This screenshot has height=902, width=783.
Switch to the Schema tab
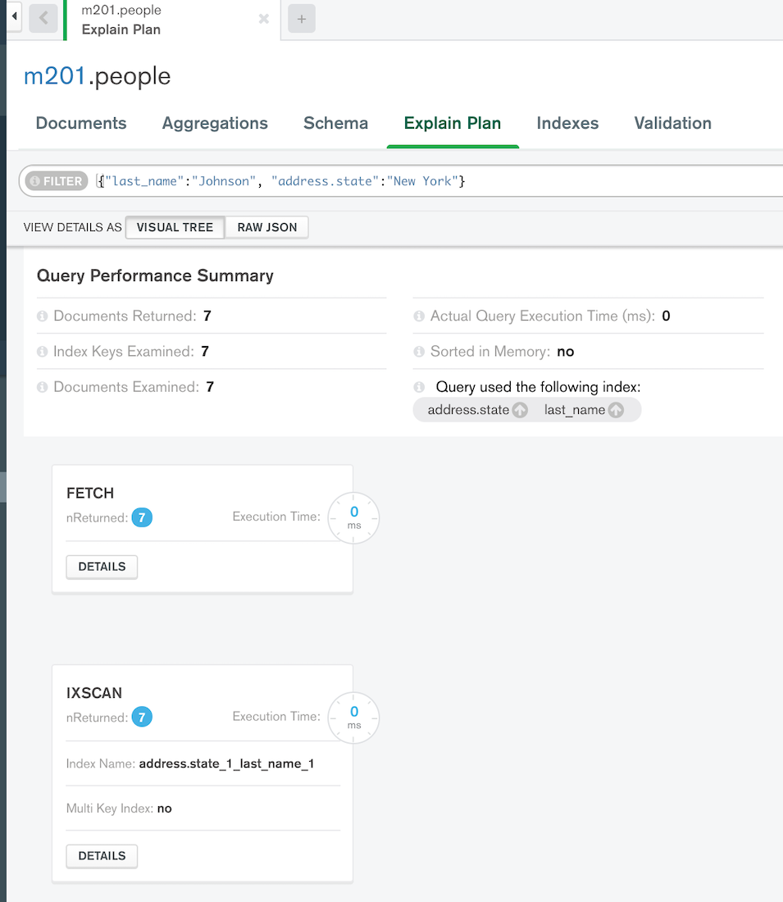pos(335,123)
